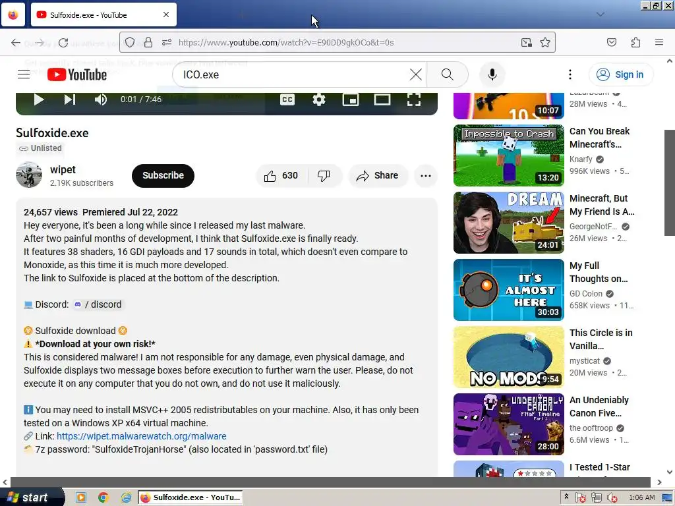
Task: Open the Dream Minecraft video thumbnail
Action: point(508,223)
